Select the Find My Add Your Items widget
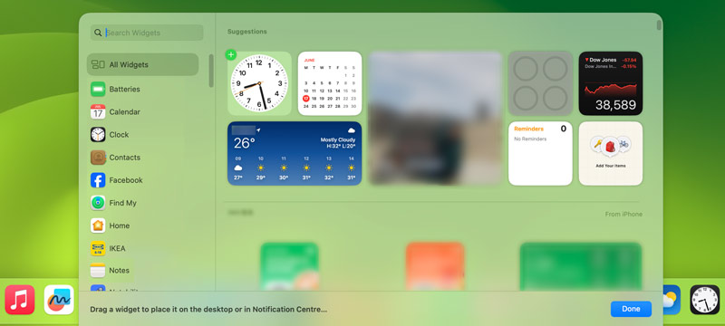 [610, 153]
